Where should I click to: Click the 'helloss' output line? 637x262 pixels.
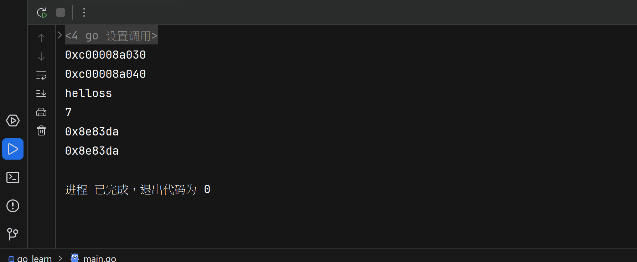click(x=88, y=93)
